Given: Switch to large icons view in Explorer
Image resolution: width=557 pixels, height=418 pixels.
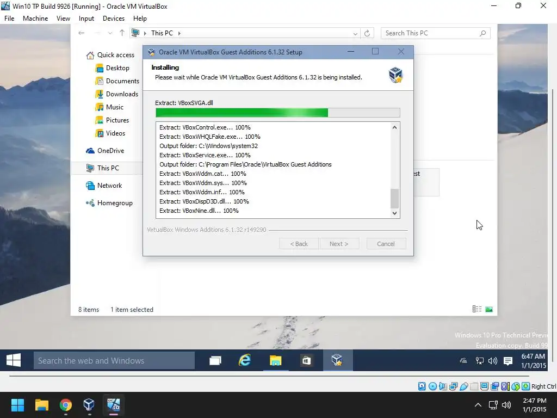Looking at the screenshot, I should point(489,309).
